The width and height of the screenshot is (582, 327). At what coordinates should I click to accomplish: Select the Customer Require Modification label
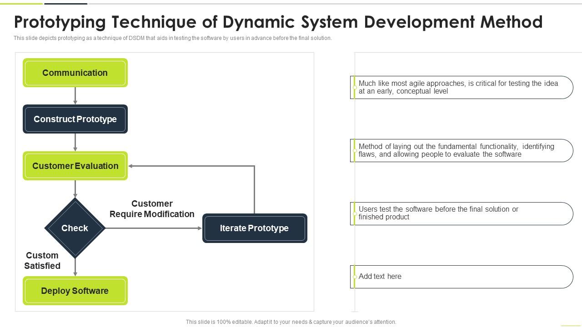point(152,209)
